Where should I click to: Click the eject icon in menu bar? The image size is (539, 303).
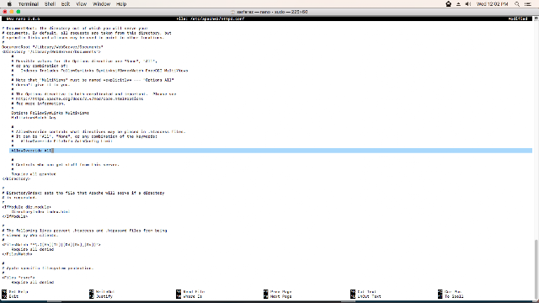click(x=458, y=4)
